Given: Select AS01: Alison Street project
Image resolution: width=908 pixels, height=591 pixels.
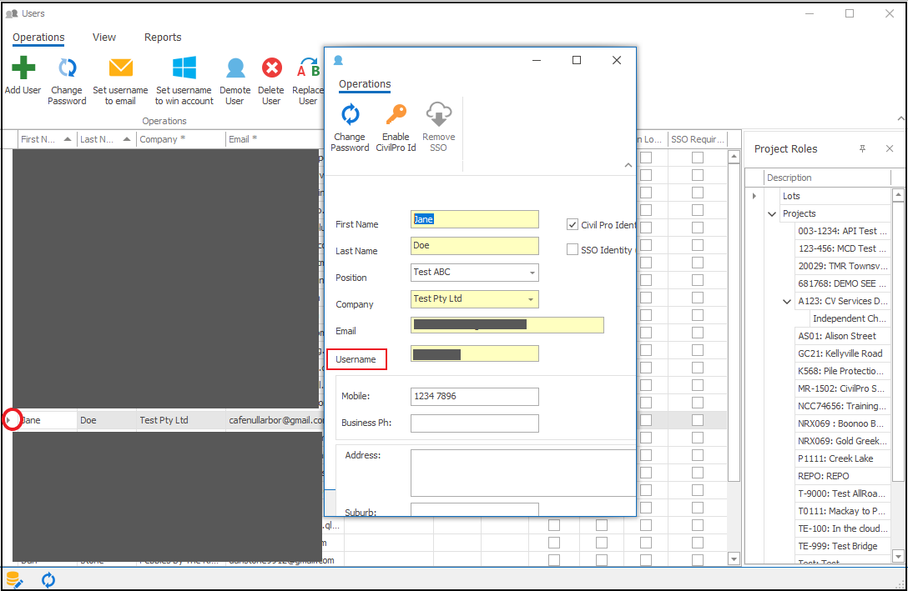Looking at the screenshot, I should pyautogui.click(x=837, y=336).
